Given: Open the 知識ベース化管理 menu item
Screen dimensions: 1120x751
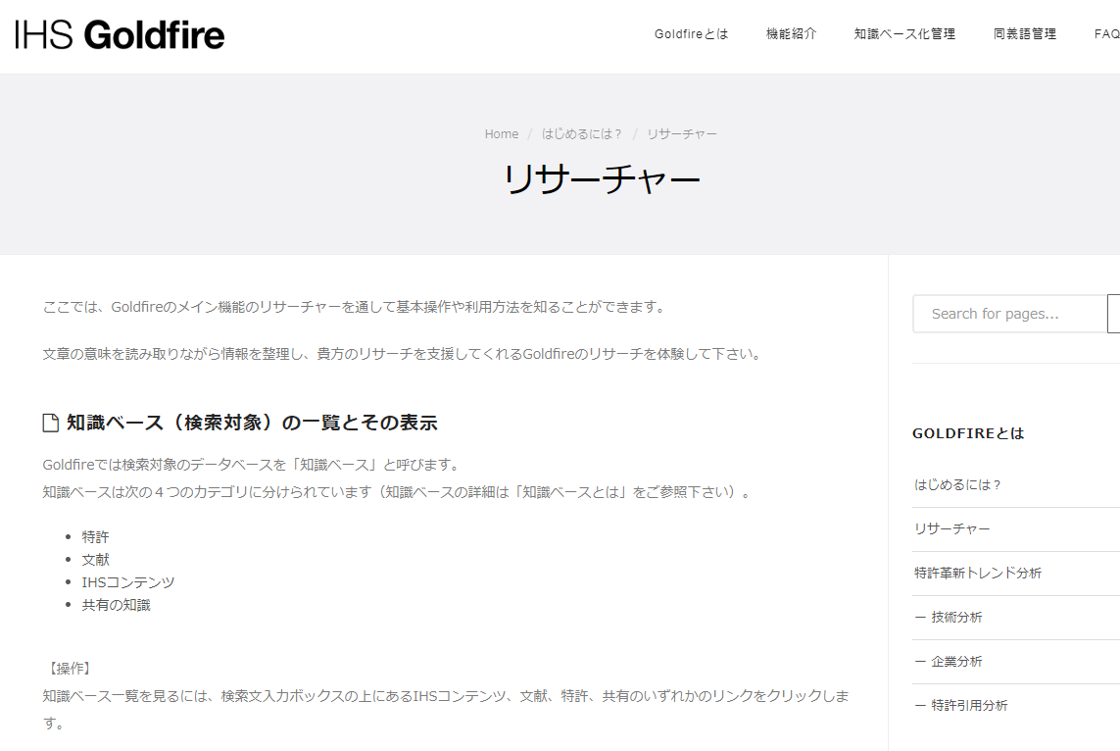Looking at the screenshot, I should 904,33.
